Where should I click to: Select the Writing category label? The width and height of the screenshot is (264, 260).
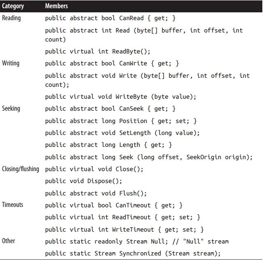coord(11,63)
